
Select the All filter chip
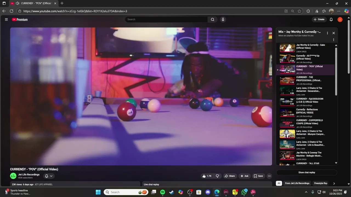[279, 183]
